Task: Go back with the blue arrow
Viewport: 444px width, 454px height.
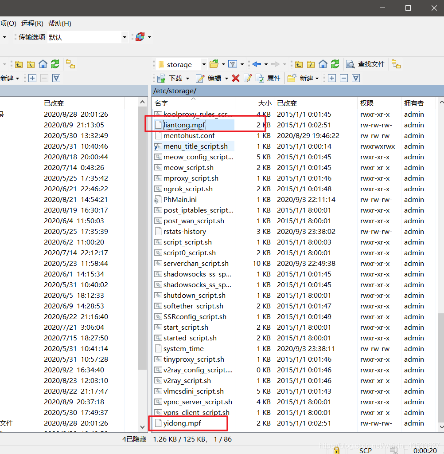Action: pyautogui.click(x=257, y=64)
